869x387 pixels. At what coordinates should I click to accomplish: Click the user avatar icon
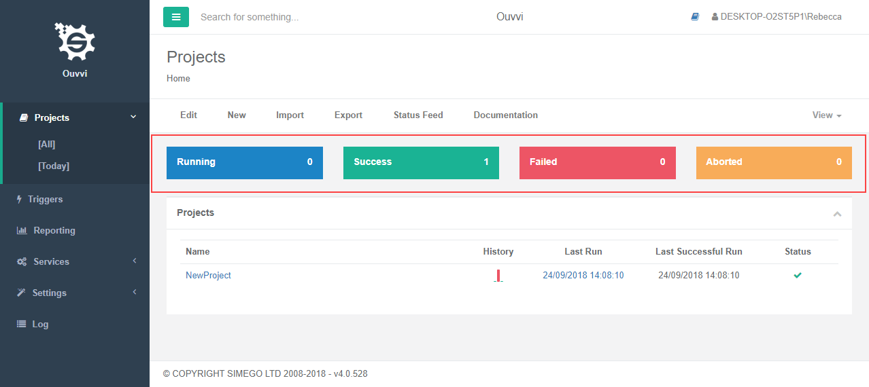coord(715,17)
